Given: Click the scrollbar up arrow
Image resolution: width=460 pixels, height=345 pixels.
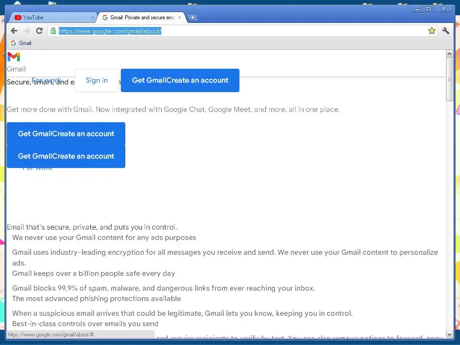Looking at the screenshot, I should (449, 54).
